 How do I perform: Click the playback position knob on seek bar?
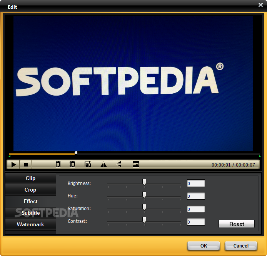click(76, 153)
